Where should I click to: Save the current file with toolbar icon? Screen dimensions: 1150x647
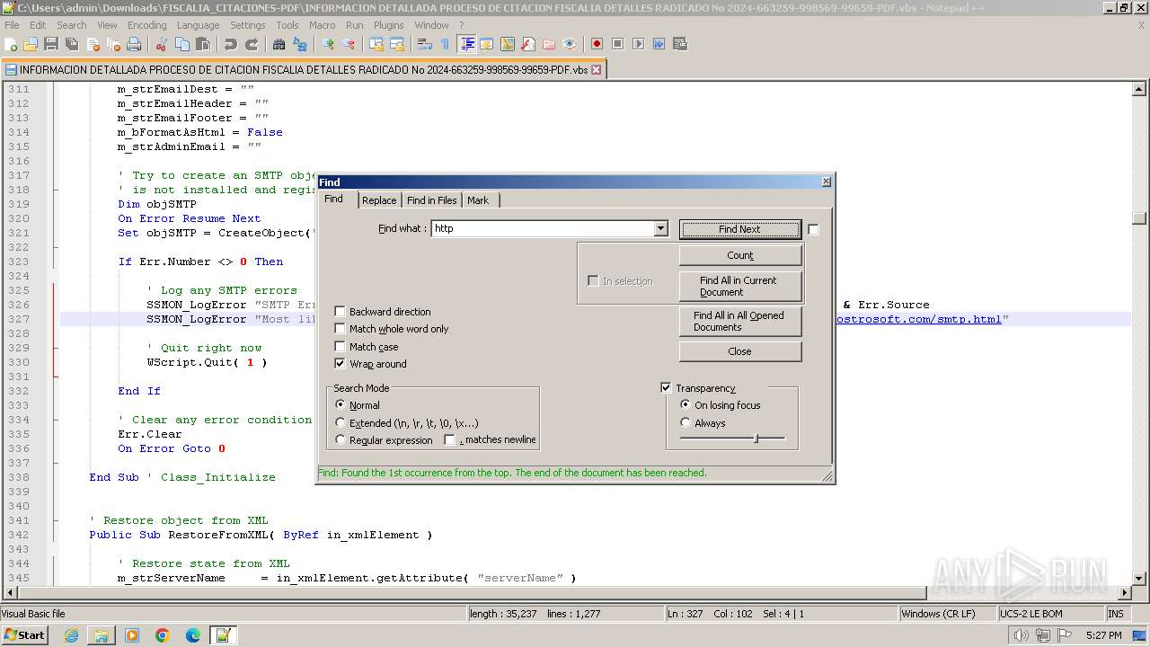51,44
